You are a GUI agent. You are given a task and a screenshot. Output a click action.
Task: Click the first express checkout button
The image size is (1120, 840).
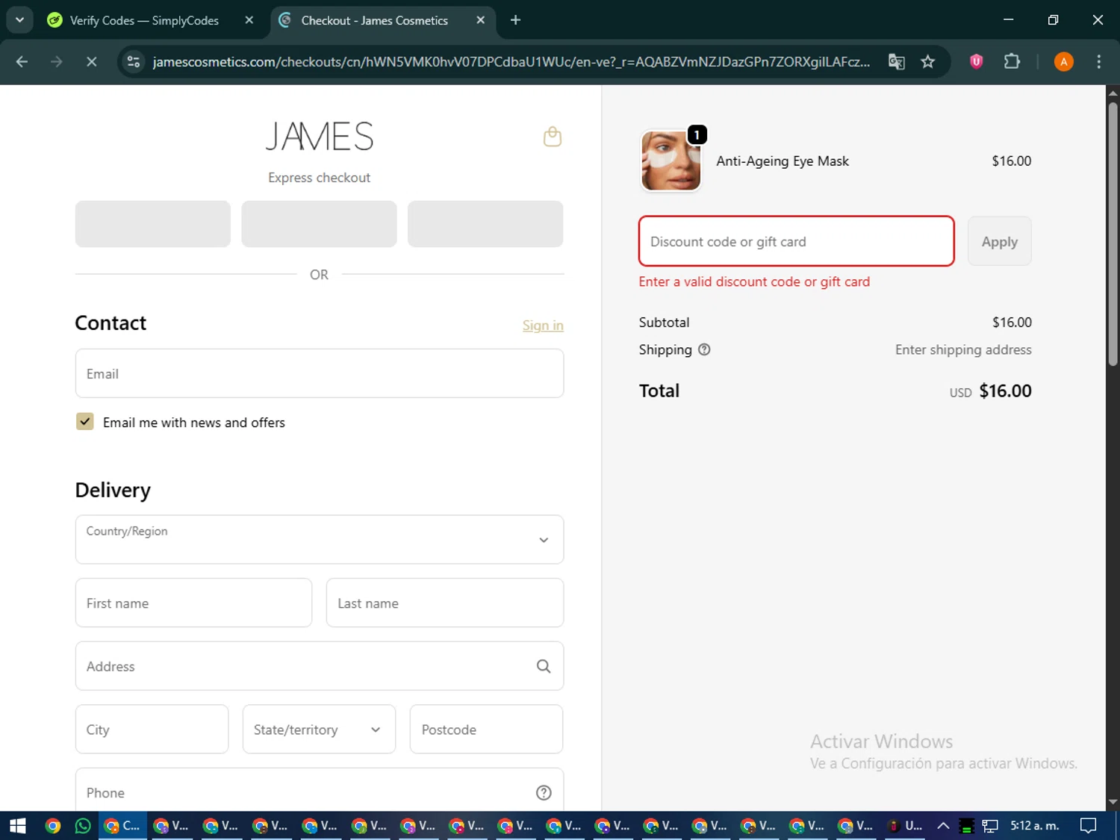click(153, 224)
